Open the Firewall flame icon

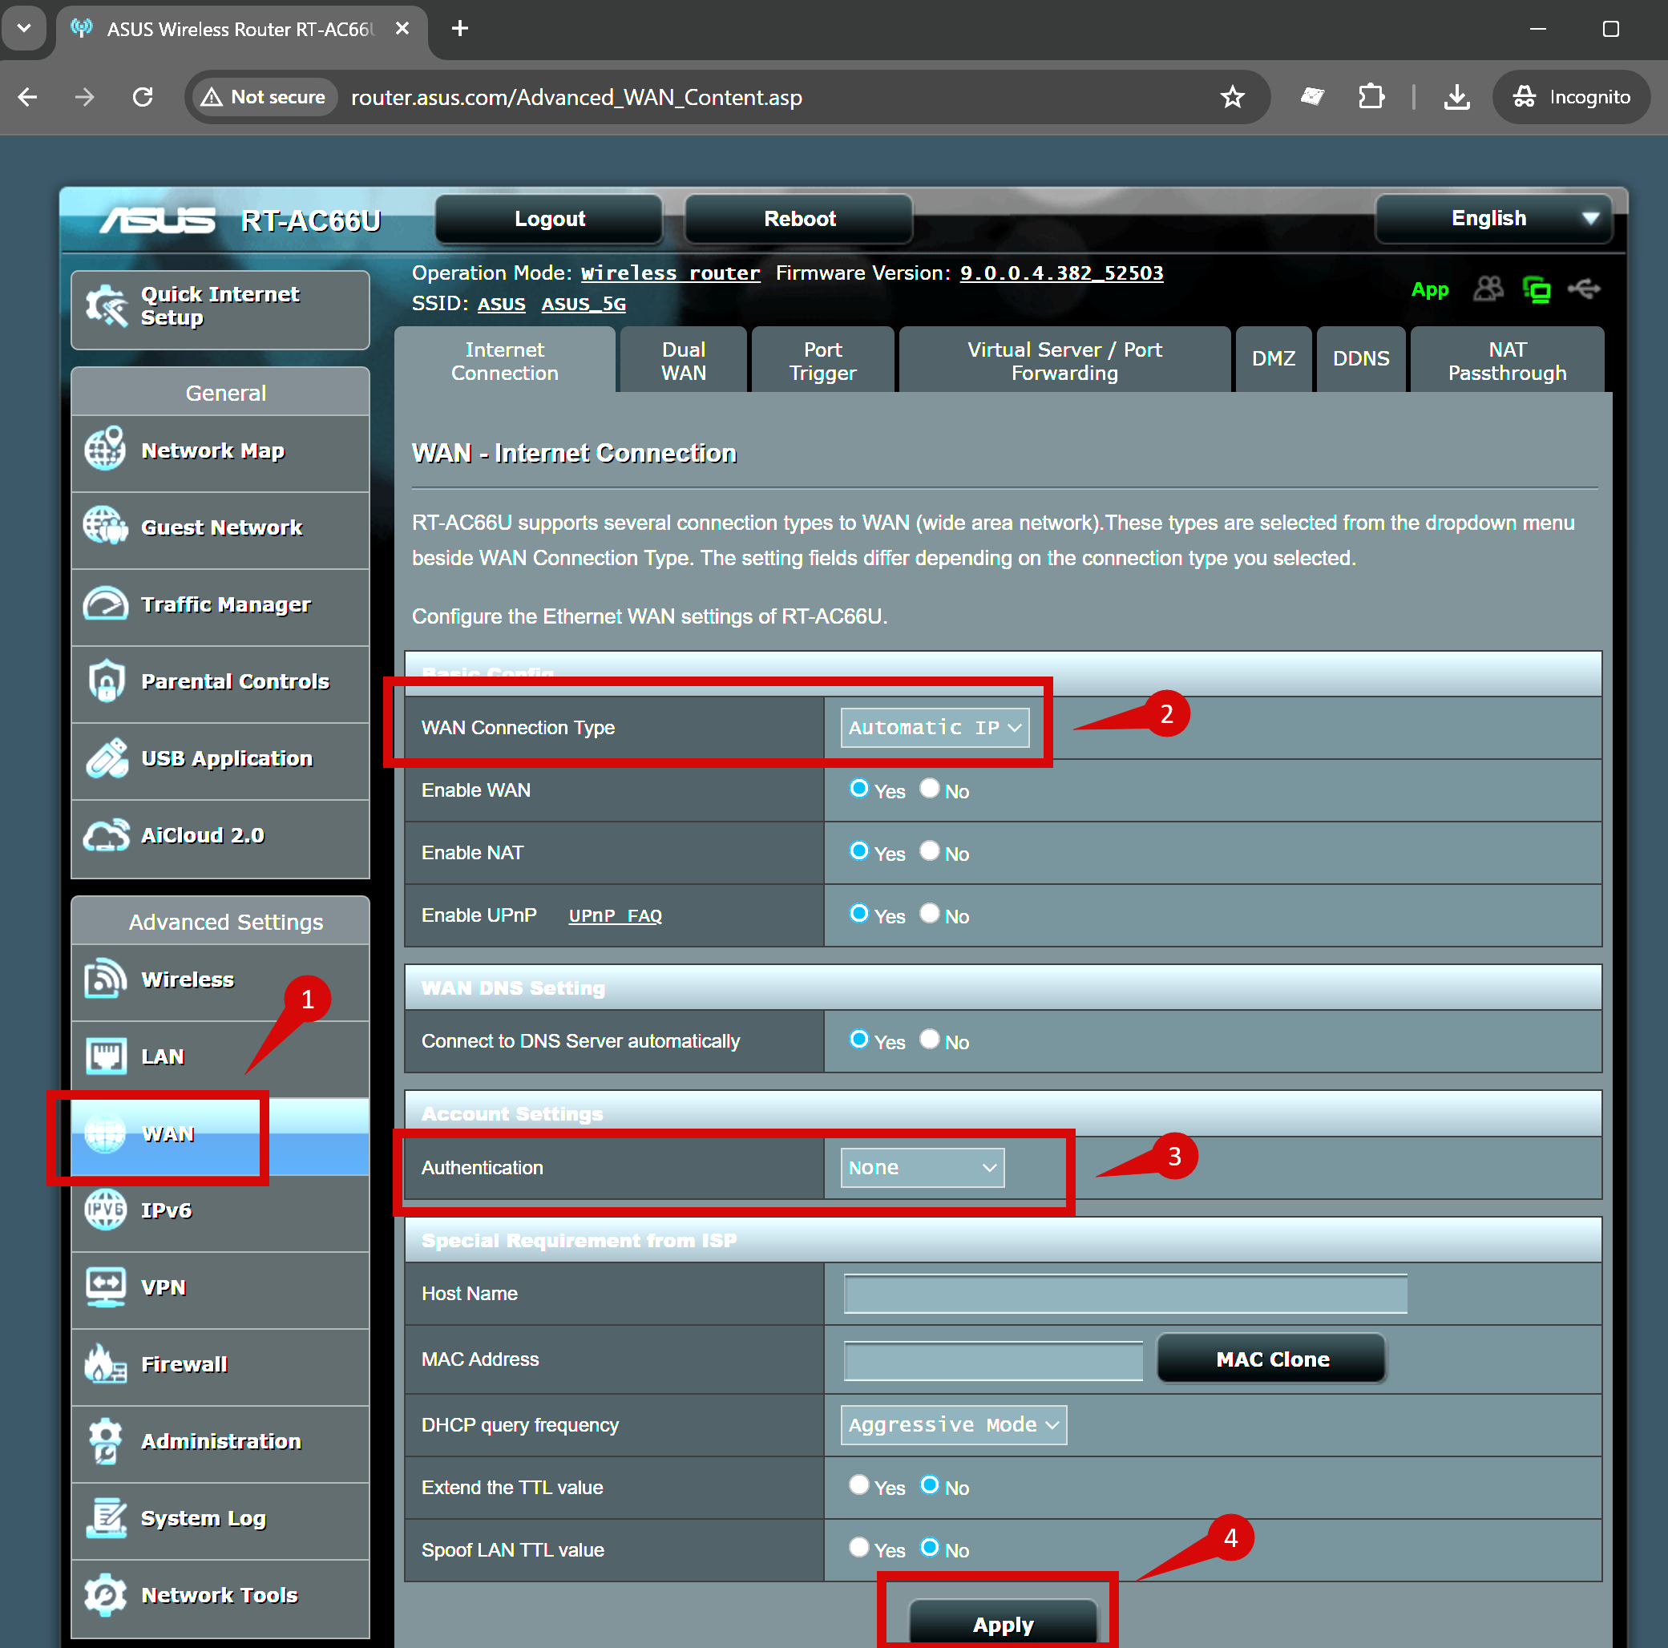(105, 1363)
